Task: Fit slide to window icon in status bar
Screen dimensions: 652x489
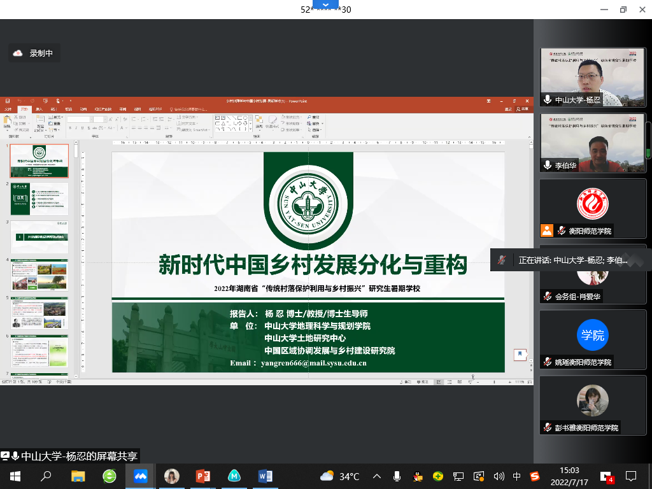Action: coord(530,382)
